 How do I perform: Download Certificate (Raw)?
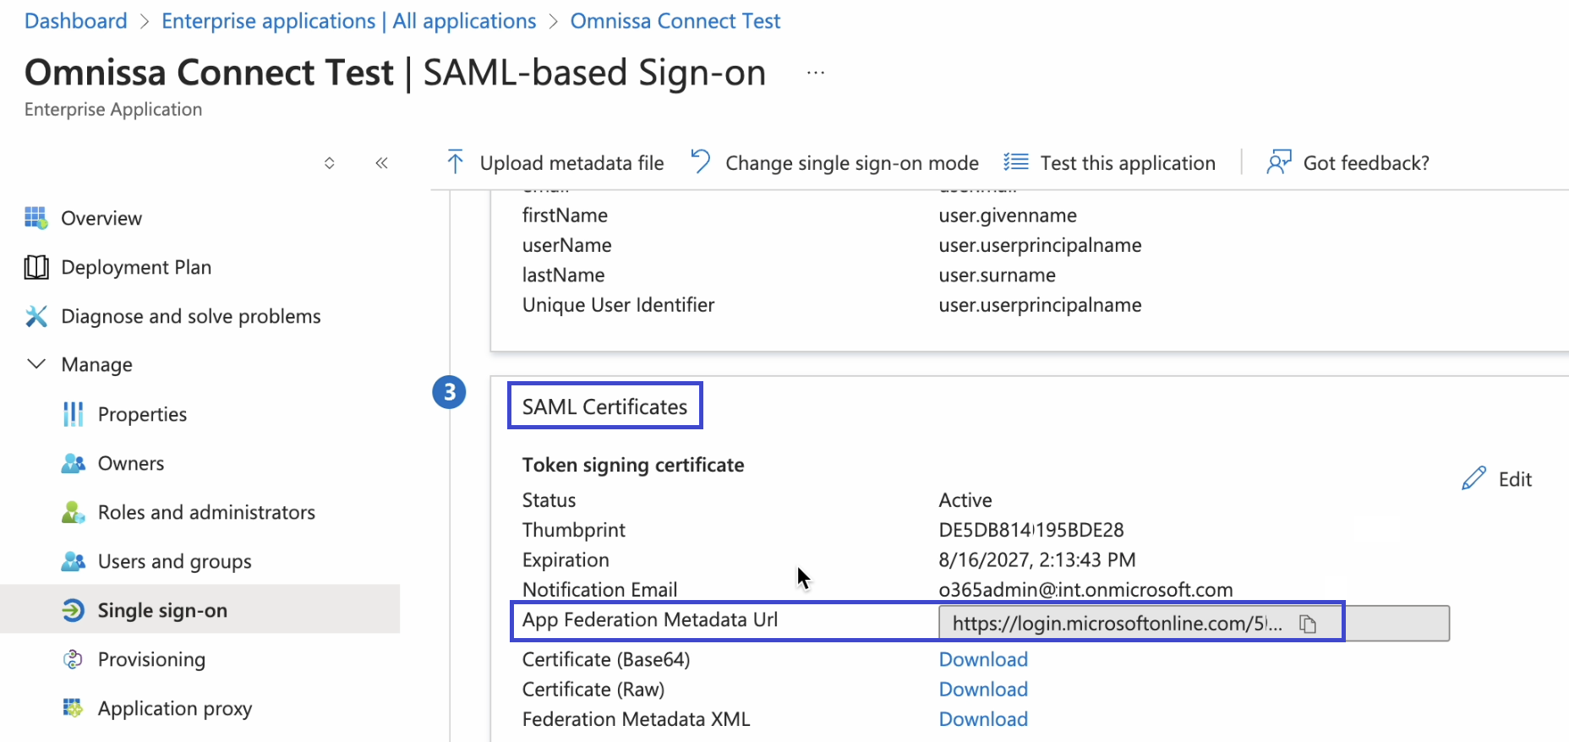pos(983,690)
